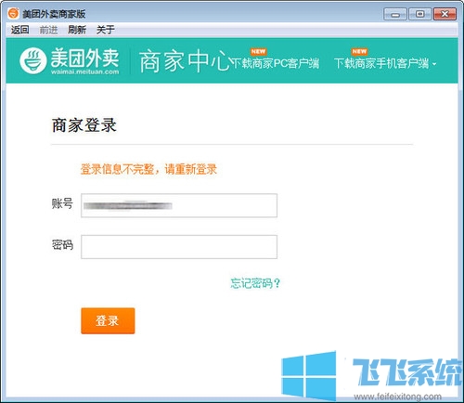Click the orange NEW badge above PC客户端
Viewport: 464px width, 403px height.
[x=258, y=52]
